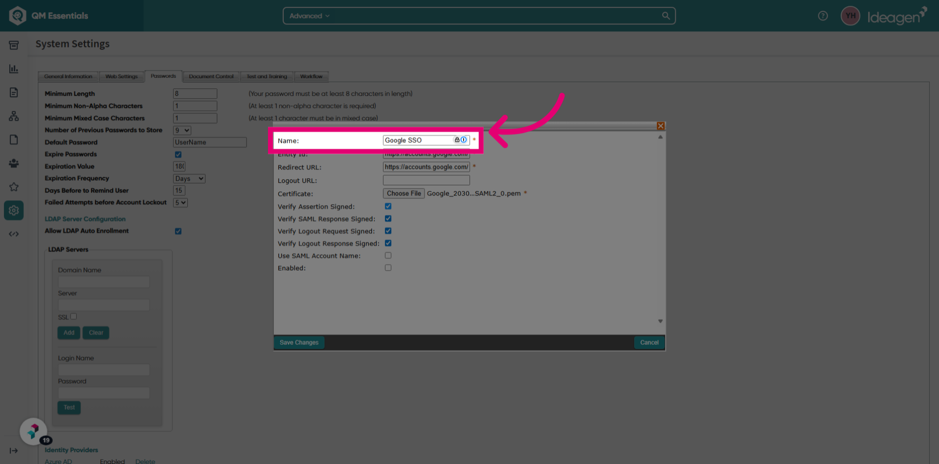The height and width of the screenshot is (464, 939).
Task: Open the code brackets sidebar icon
Action: point(14,234)
